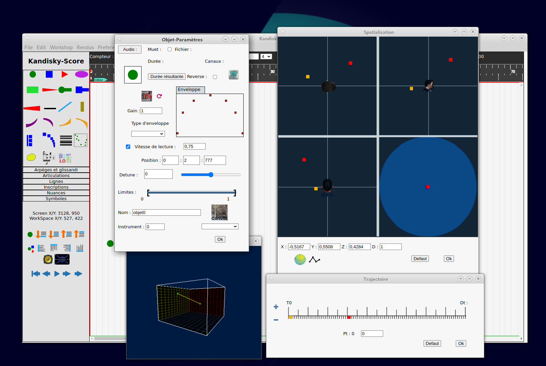The width and height of the screenshot is (546, 366).
Task: Select the purple ellipse shape tool
Action: 81,74
